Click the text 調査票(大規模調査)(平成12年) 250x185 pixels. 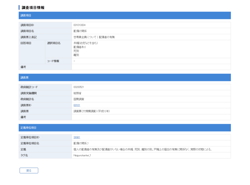(x=92, y=111)
